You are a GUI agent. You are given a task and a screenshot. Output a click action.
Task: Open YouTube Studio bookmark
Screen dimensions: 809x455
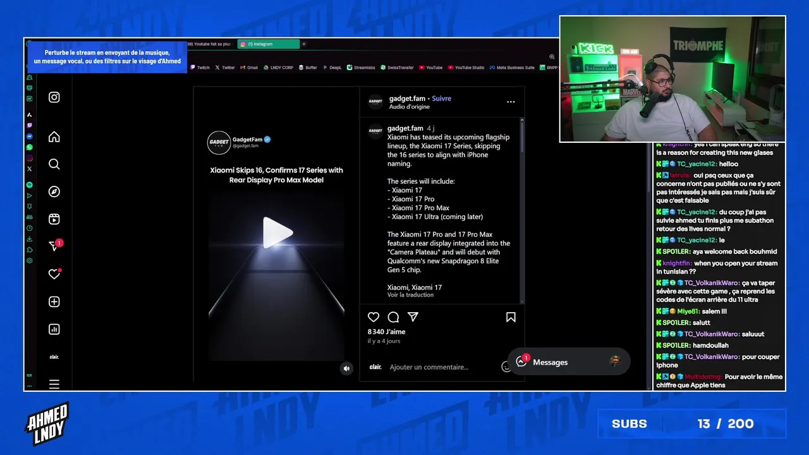click(466, 68)
